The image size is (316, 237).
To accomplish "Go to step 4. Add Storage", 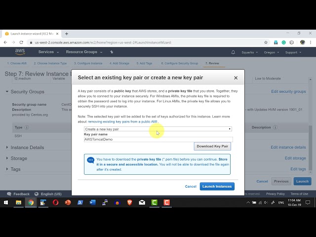I will click(x=119, y=63).
